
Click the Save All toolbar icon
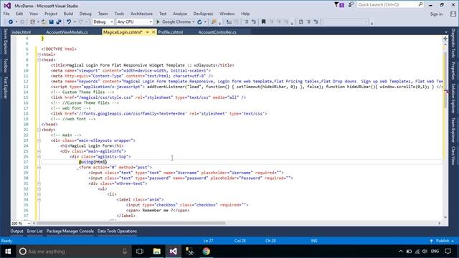point(59,22)
